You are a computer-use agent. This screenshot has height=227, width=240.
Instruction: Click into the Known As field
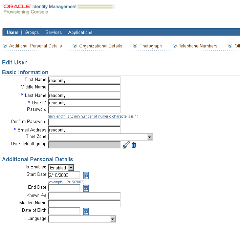click(84, 196)
